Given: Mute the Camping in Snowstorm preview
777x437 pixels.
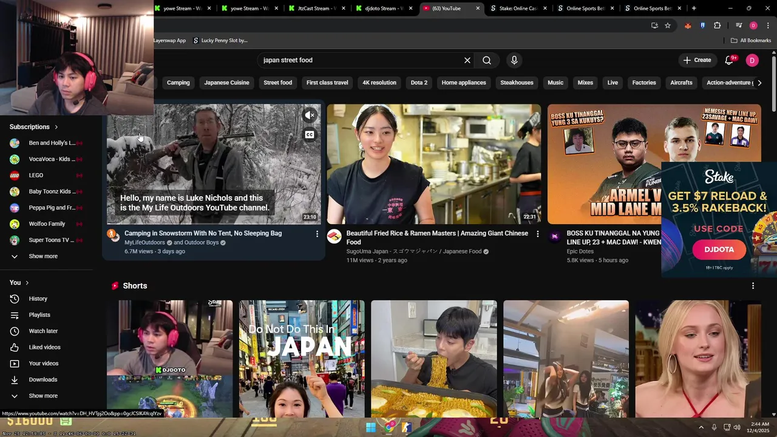Looking at the screenshot, I should (x=310, y=115).
